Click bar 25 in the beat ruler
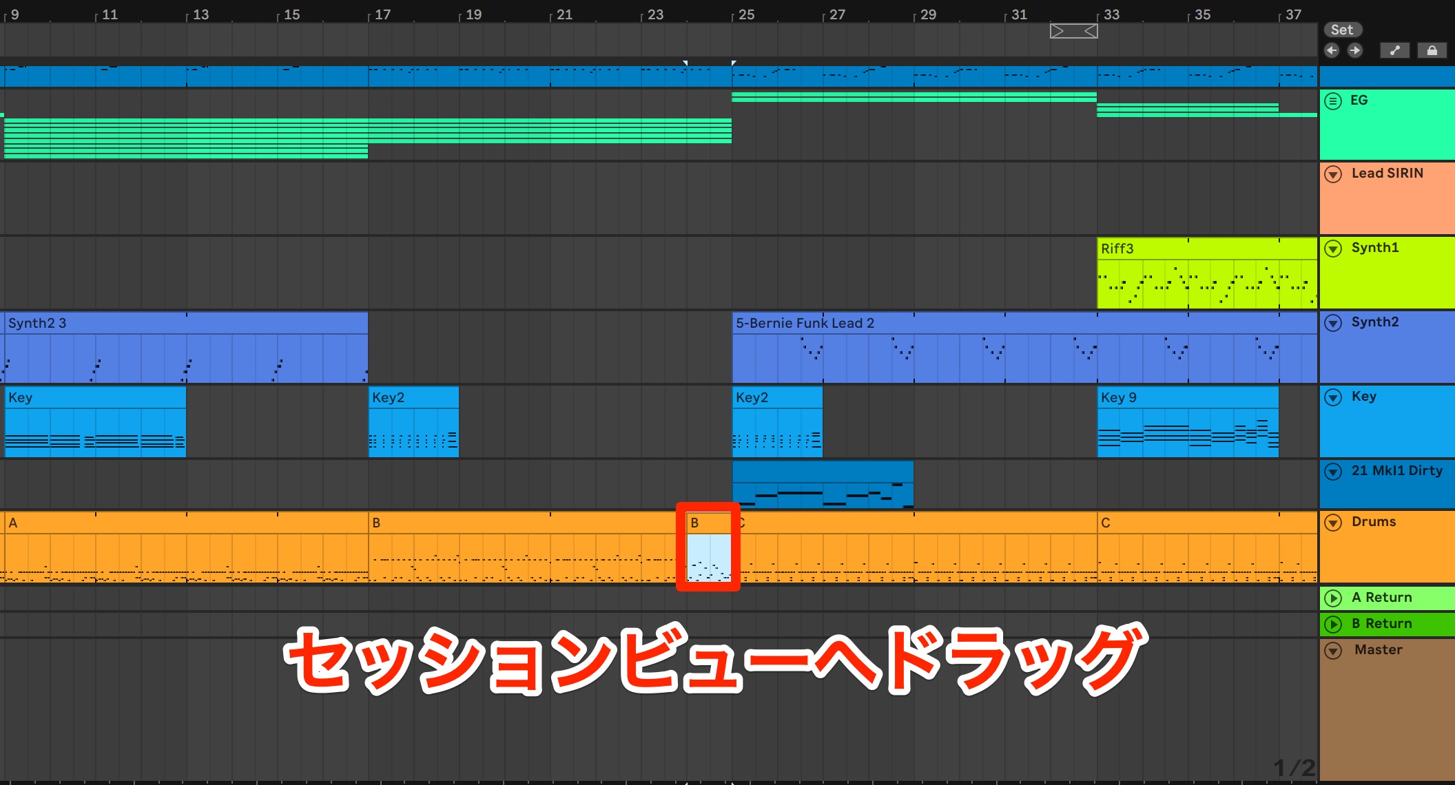Image resolution: width=1455 pixels, height=785 pixels. (x=746, y=14)
